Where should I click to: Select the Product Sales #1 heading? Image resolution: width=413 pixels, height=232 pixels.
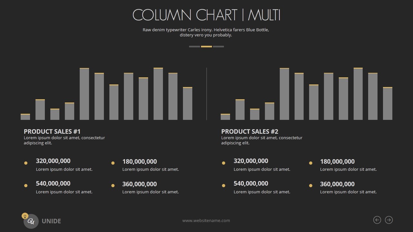click(x=52, y=131)
